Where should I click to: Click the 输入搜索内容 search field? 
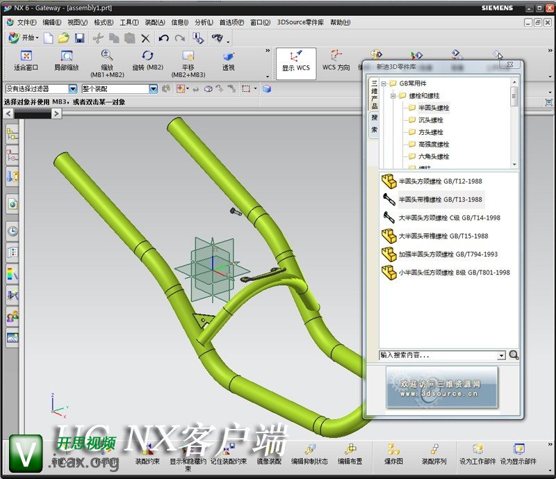coord(439,355)
